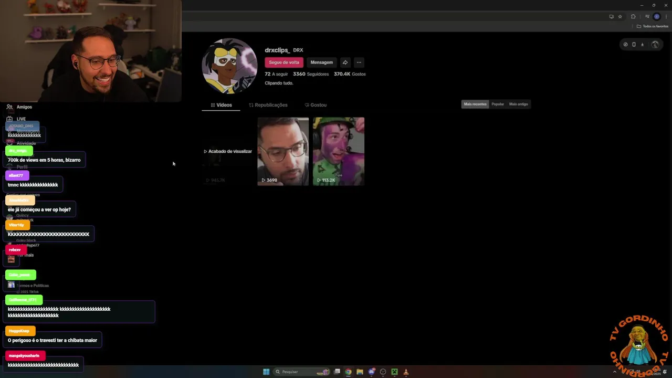
Task: Click the Pesquisar taskbar search box
Action: [x=302, y=372]
